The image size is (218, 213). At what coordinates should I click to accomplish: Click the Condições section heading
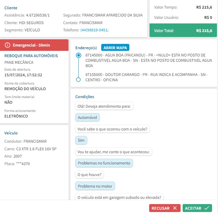pyautogui.click(x=85, y=97)
